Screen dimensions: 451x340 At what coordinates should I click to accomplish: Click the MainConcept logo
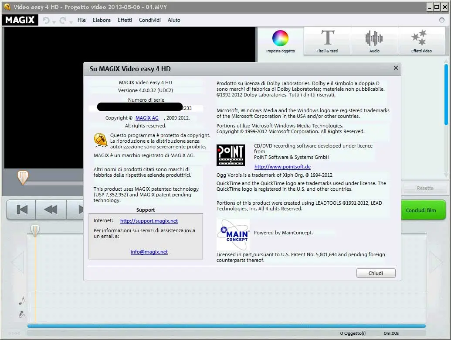coord(233,234)
